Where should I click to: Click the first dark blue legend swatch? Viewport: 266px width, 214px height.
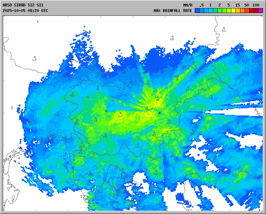click(x=197, y=11)
